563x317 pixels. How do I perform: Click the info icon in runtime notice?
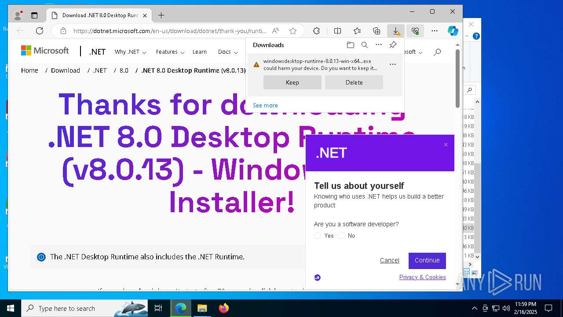point(41,257)
